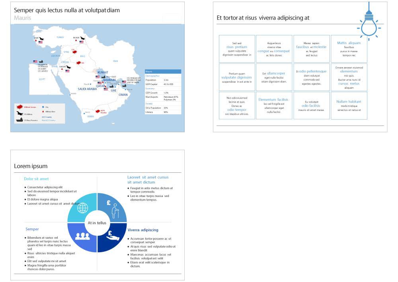Viewport: 398px width, 282px height.
Task: Select the bullet starting "Bibendum at varius vel"
Action: tap(48, 243)
